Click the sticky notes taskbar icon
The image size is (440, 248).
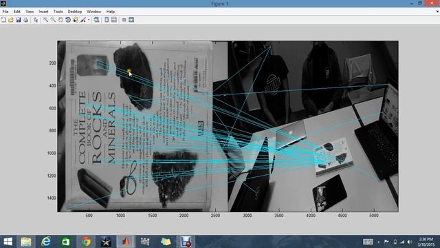click(x=166, y=242)
